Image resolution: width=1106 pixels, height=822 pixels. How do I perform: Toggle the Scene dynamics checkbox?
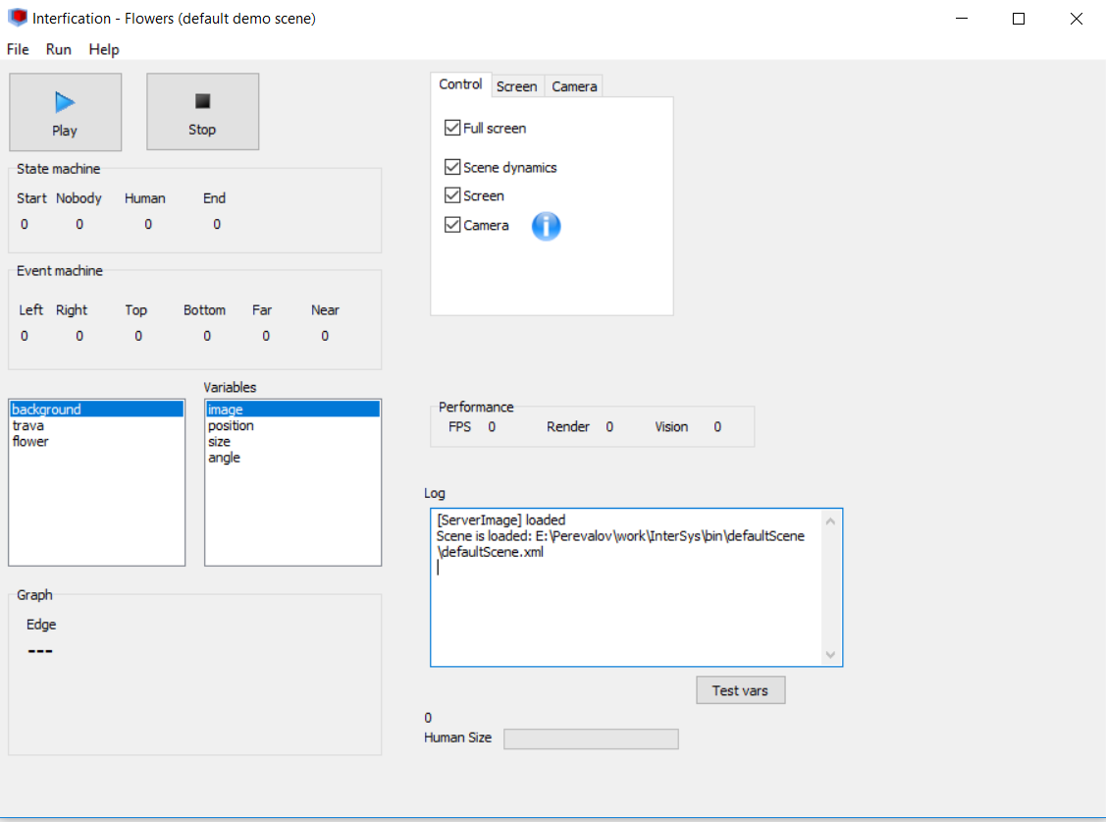tap(452, 167)
